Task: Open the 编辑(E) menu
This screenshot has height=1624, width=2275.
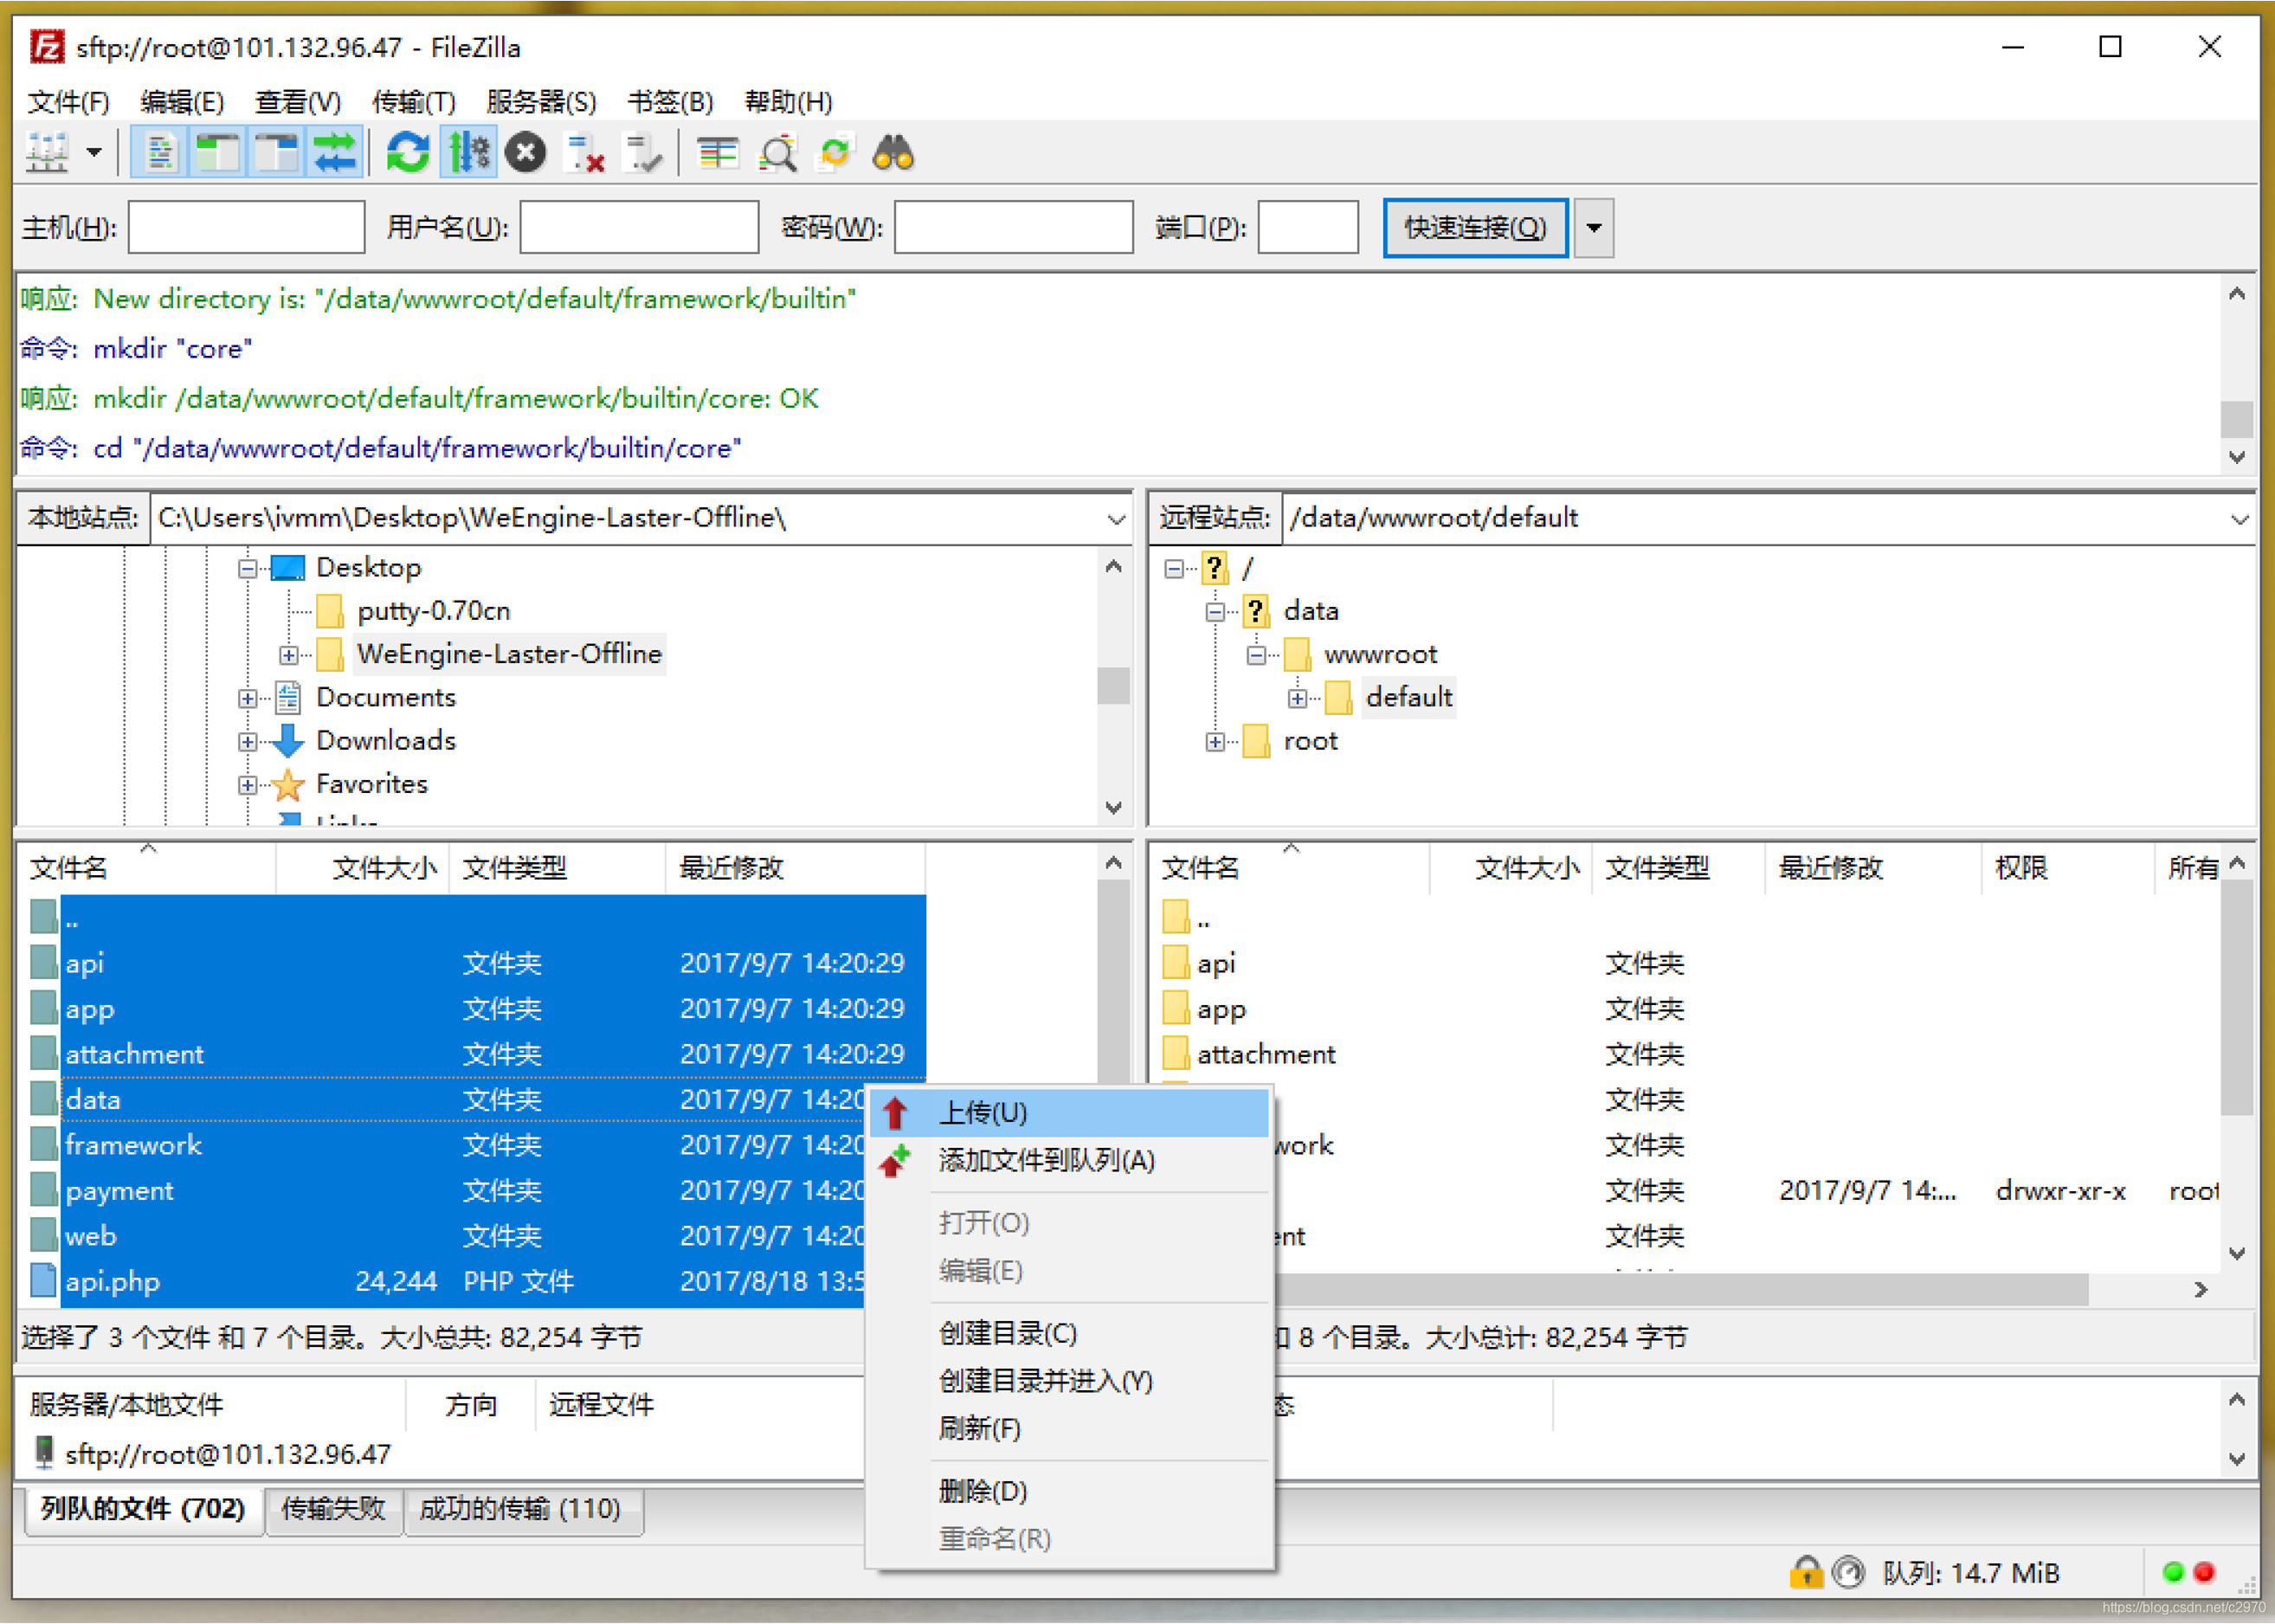Action: tap(182, 101)
